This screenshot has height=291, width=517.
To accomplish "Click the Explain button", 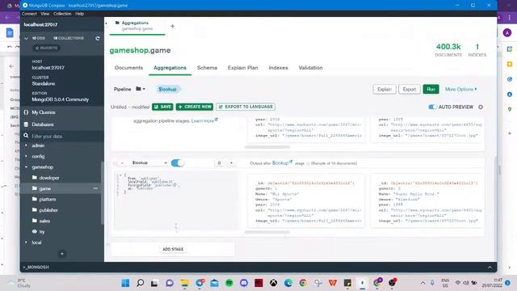I will (385, 89).
